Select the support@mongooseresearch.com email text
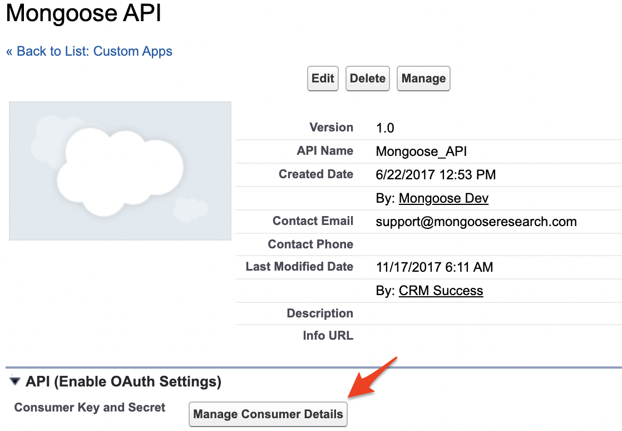622x431 pixels. click(476, 222)
